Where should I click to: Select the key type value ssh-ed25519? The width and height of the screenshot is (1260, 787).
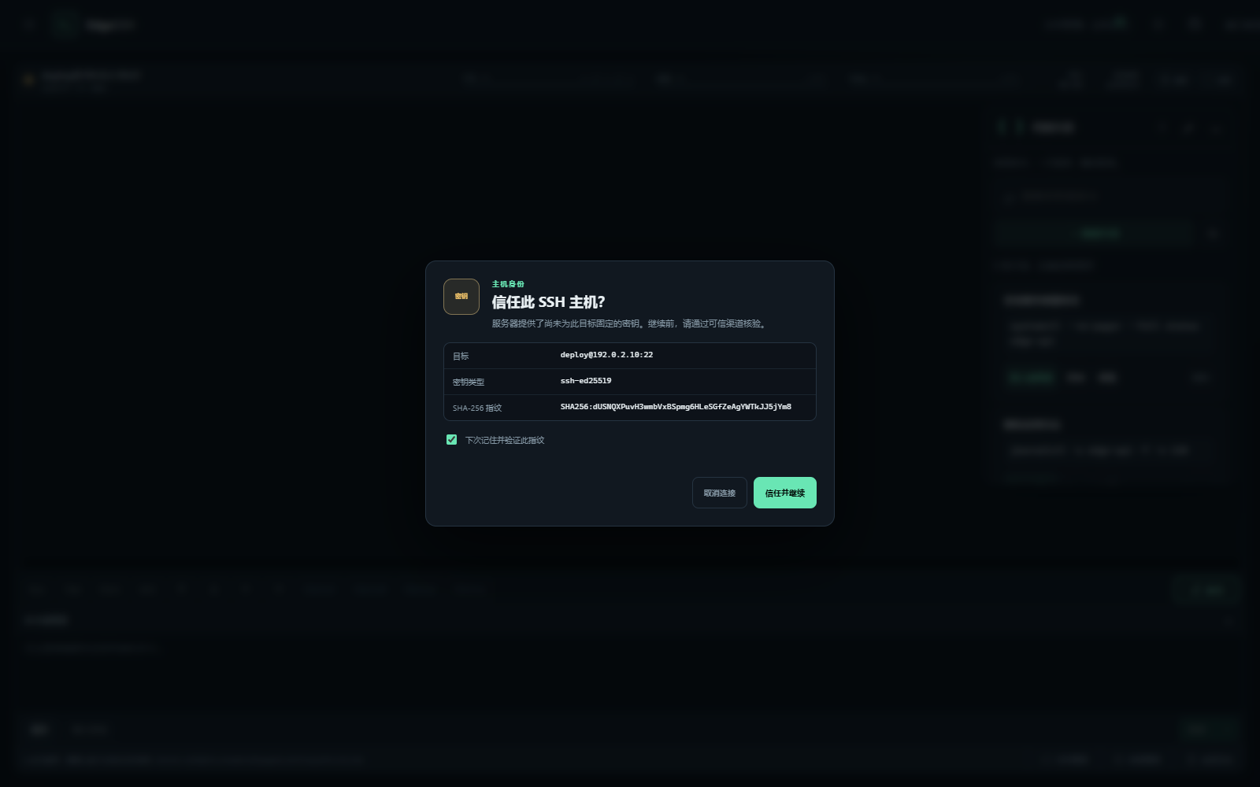click(x=586, y=381)
